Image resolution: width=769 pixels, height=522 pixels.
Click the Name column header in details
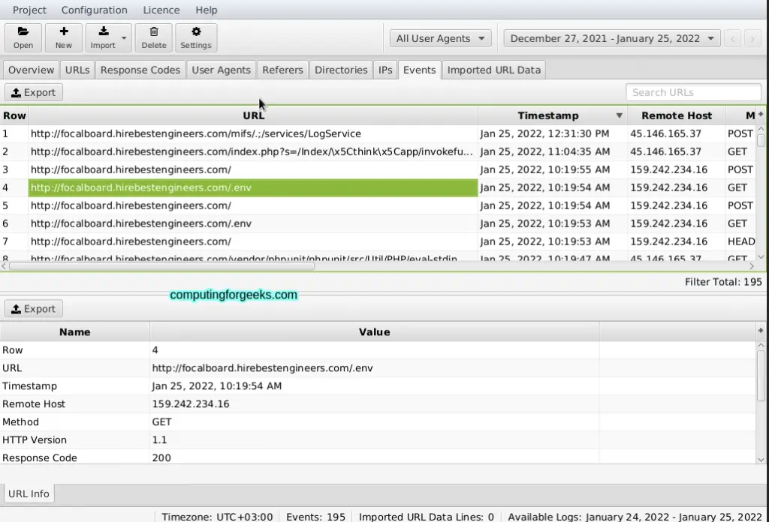[x=74, y=332]
